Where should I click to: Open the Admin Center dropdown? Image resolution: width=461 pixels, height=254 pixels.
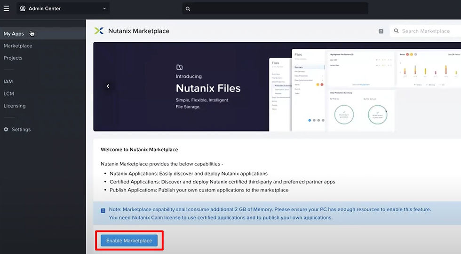tap(63, 8)
